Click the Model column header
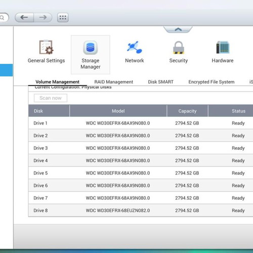 [x=118, y=111]
